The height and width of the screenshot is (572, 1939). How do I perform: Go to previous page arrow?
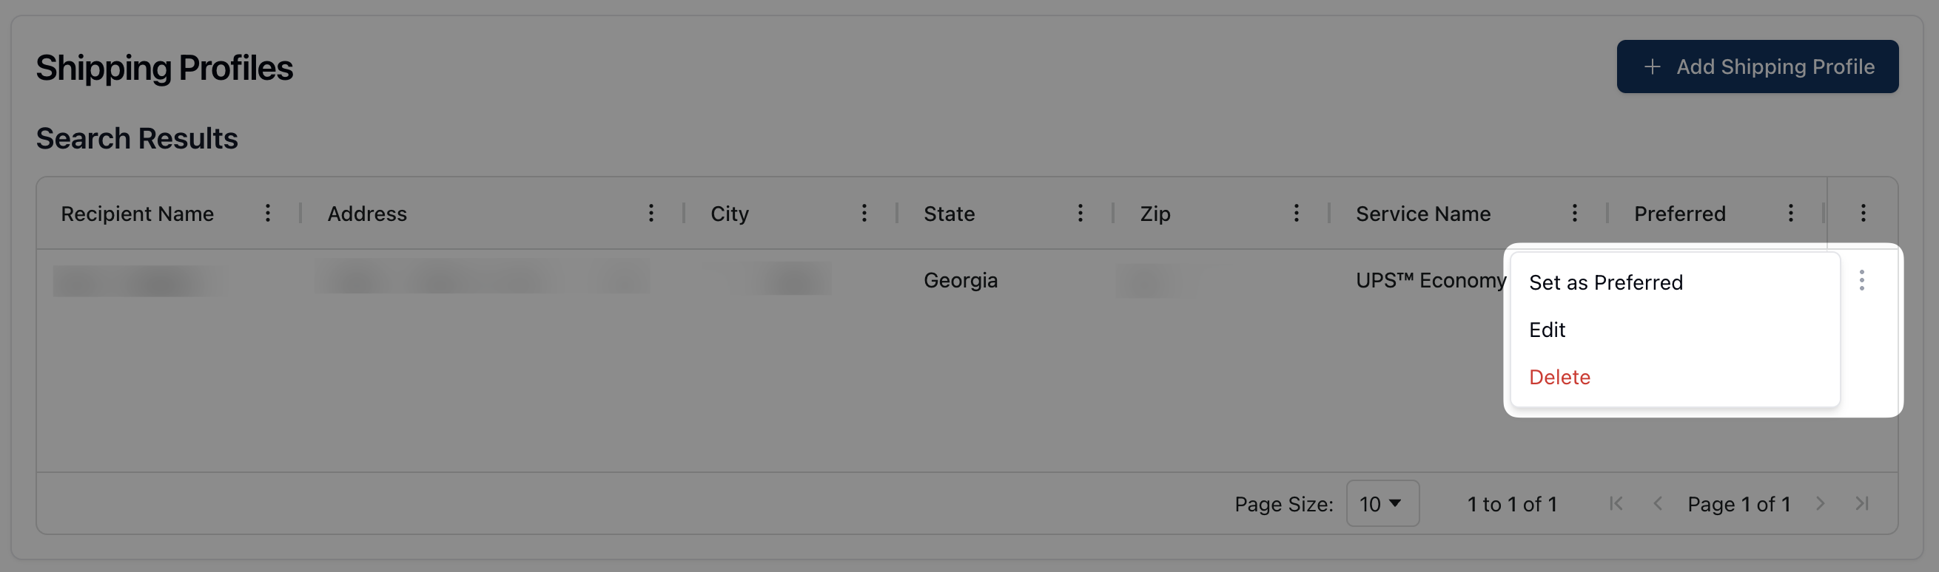point(1658,503)
